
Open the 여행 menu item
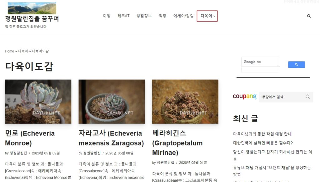(x=107, y=16)
